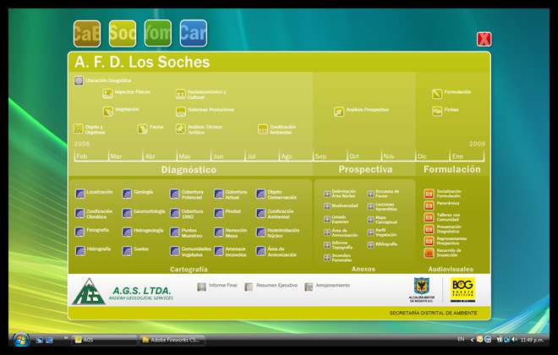Open the Ubicación Geográfica section
Image resolution: width=558 pixels, height=355 pixels.
pyautogui.click(x=79, y=81)
